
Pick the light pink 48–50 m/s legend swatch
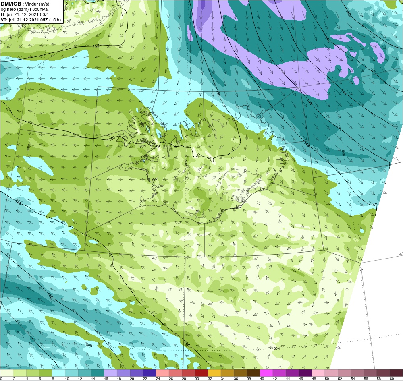(318, 373)
